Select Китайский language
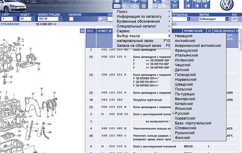This screenshot has width=242, height=153. coord(199,104)
